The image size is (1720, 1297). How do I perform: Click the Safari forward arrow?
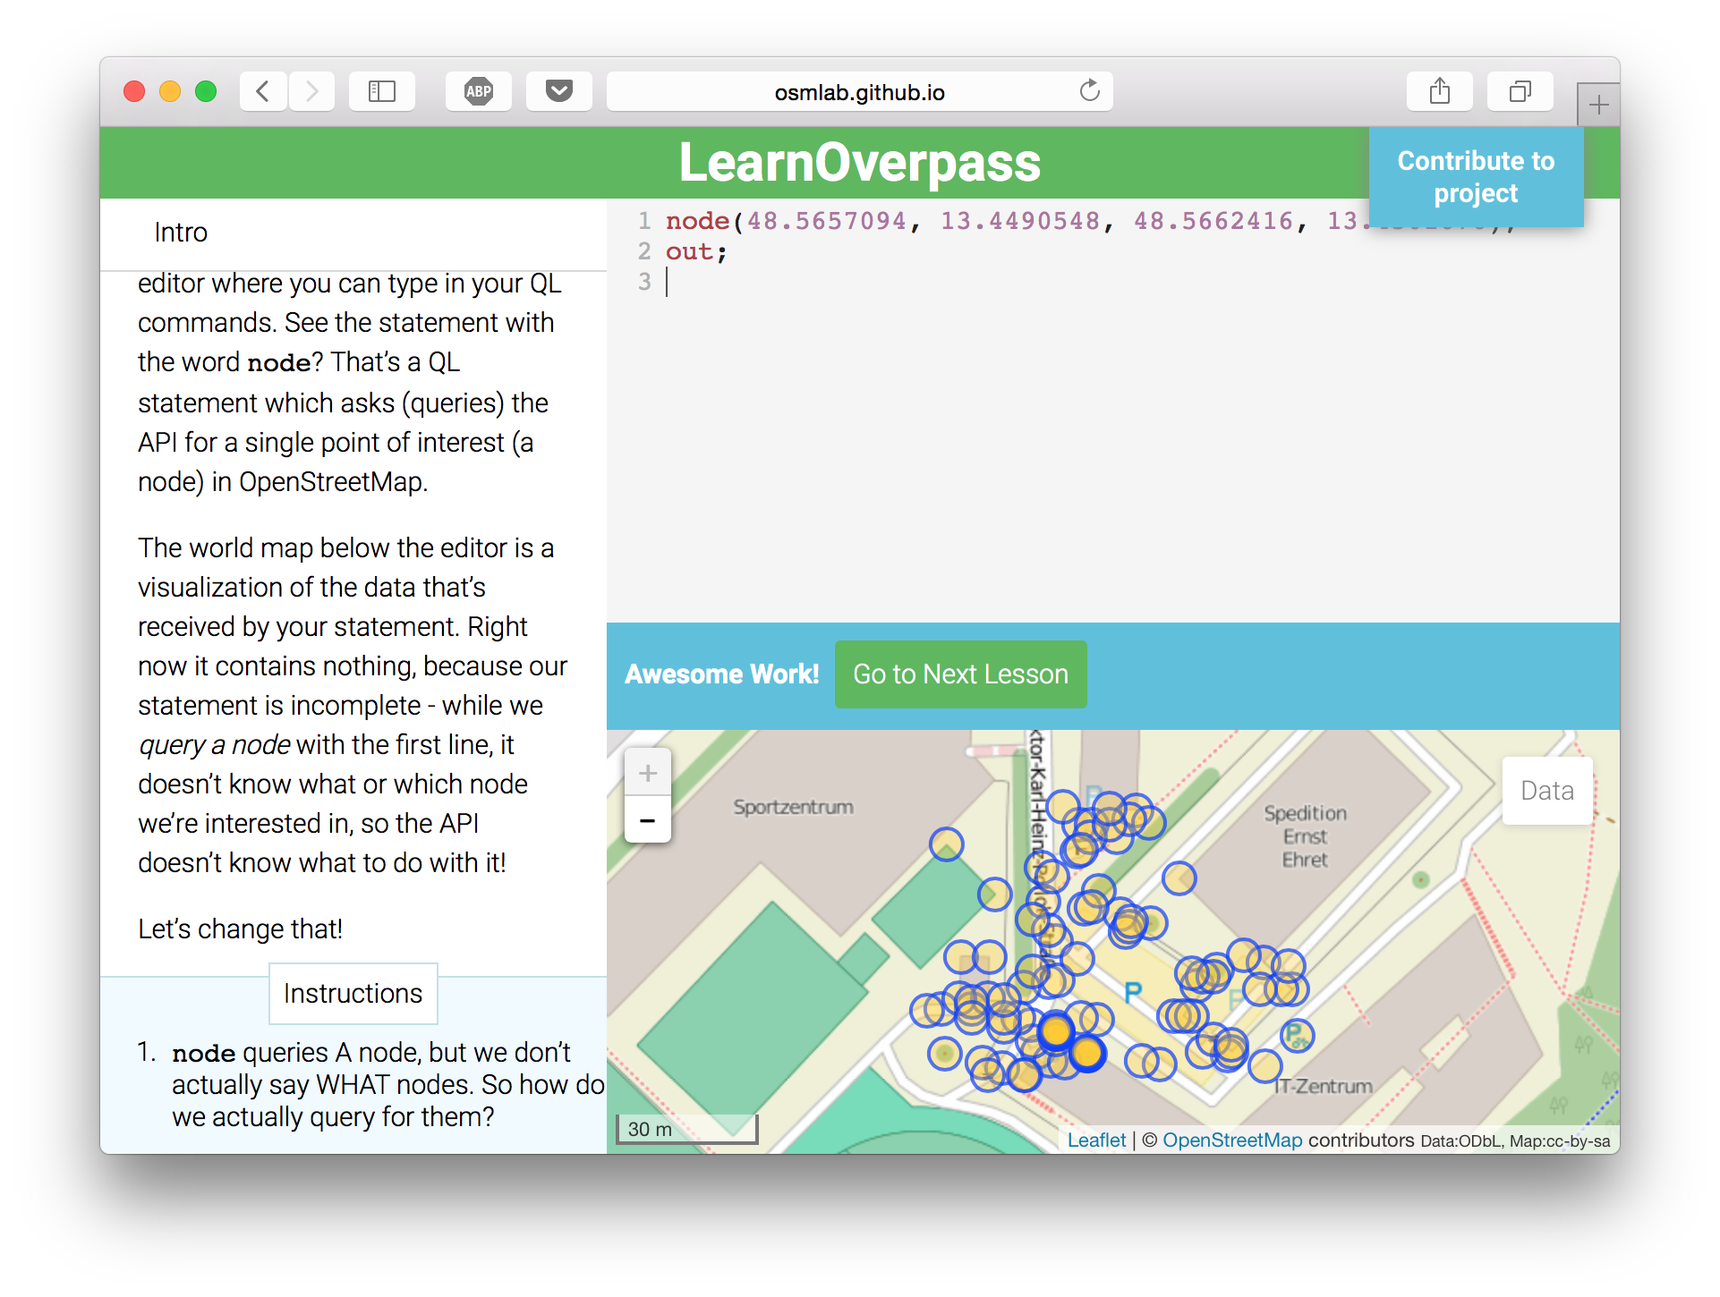tap(311, 91)
